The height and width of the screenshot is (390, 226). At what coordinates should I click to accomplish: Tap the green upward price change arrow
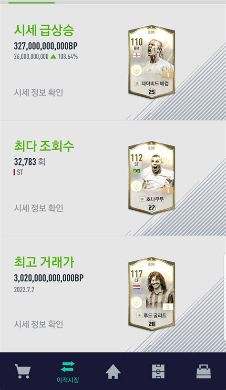(x=53, y=57)
